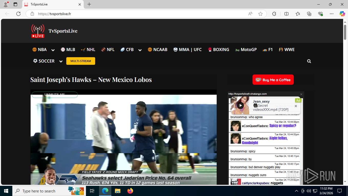Image resolution: width=348 pixels, height=196 pixels.
Task: Click the Ad badge on popup
Action: click(x=298, y=101)
